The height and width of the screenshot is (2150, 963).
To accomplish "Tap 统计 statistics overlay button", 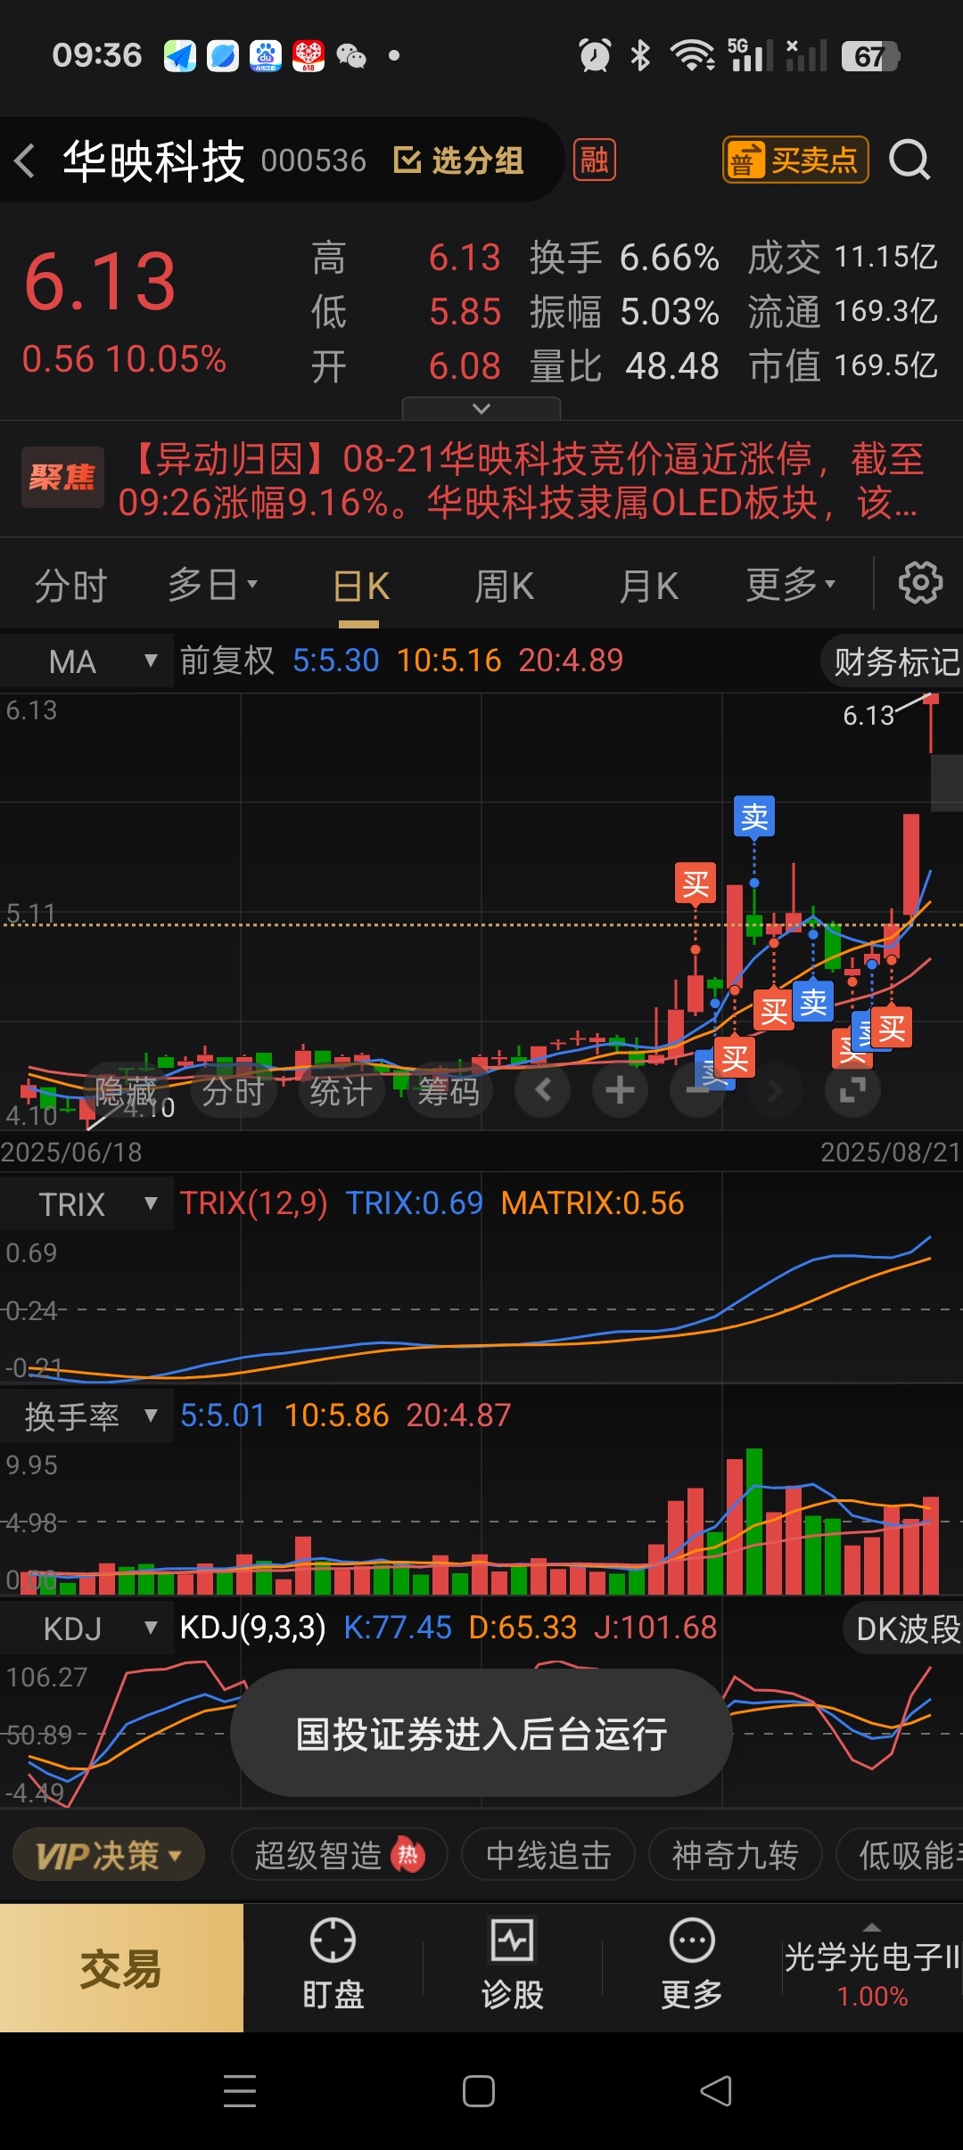I will [342, 1091].
